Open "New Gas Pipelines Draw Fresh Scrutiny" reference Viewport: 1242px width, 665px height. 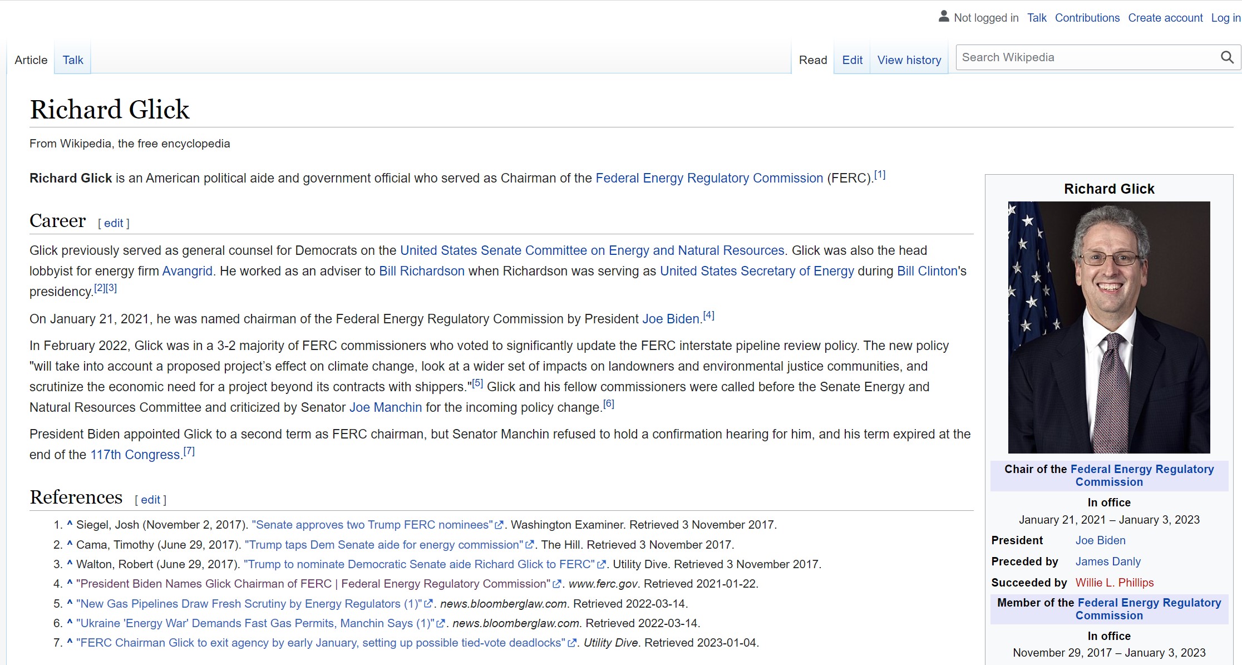pos(249,604)
